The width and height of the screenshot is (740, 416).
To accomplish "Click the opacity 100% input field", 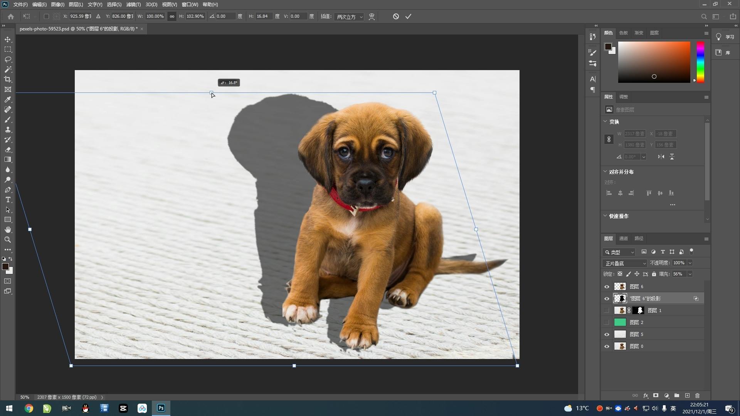I will click(x=679, y=263).
